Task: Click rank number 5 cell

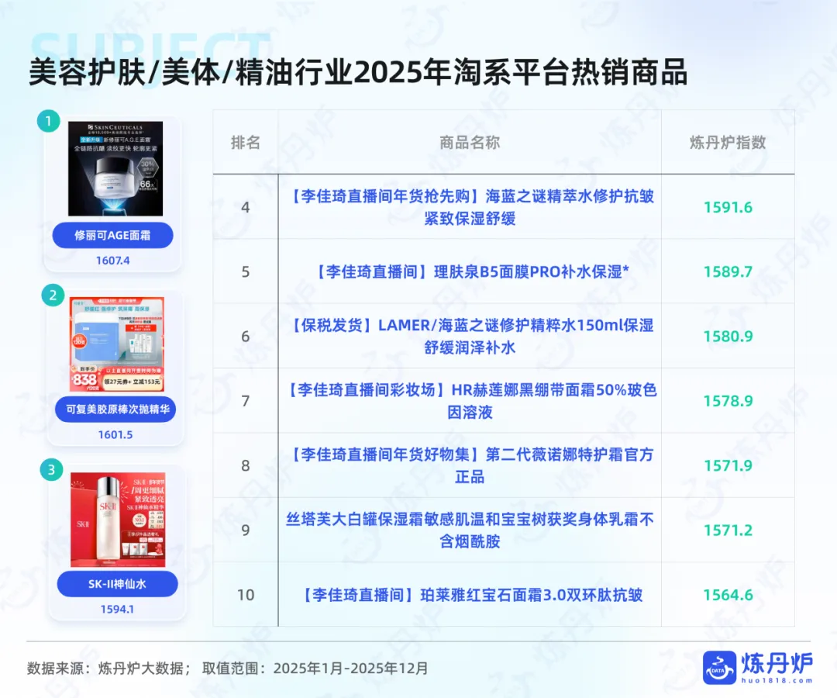Action: [x=246, y=271]
